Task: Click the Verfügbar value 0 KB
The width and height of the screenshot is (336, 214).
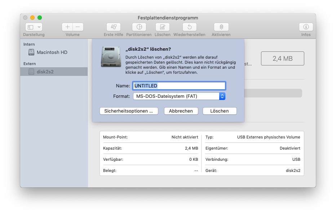Action: coord(194,159)
